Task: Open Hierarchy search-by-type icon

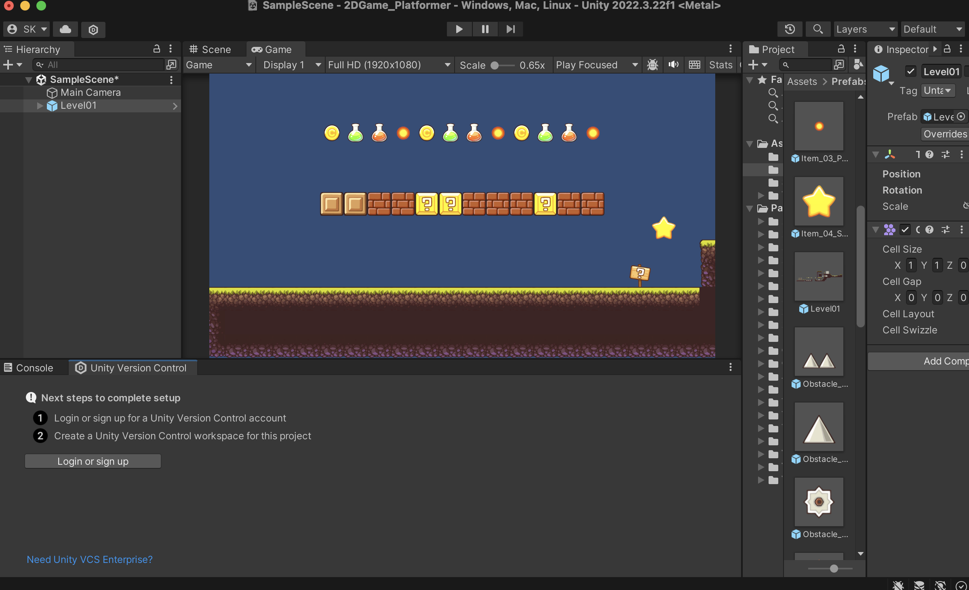Action: coord(171,65)
